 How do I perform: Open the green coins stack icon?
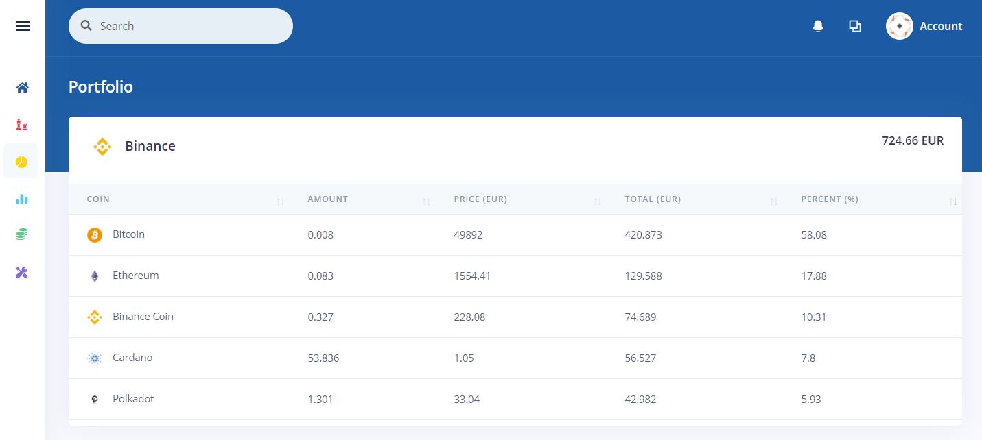pos(22,235)
